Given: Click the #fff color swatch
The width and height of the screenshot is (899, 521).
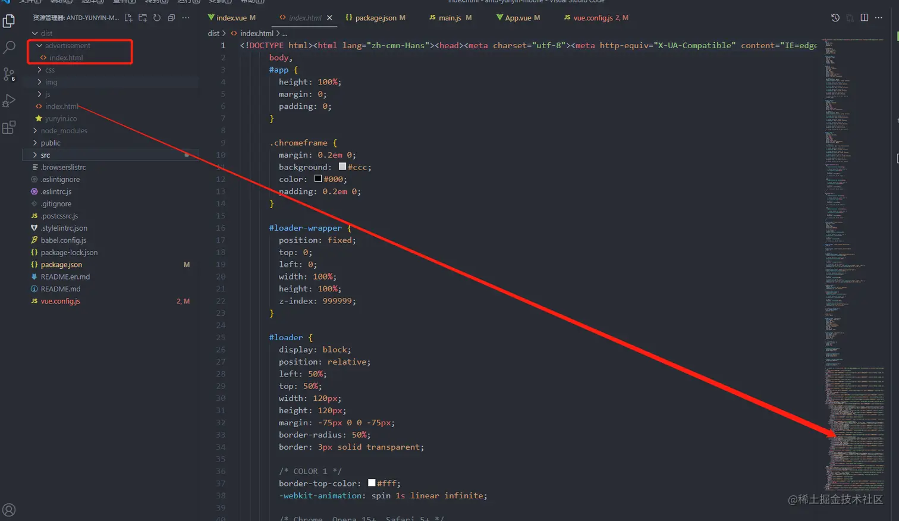Looking at the screenshot, I should (x=372, y=483).
